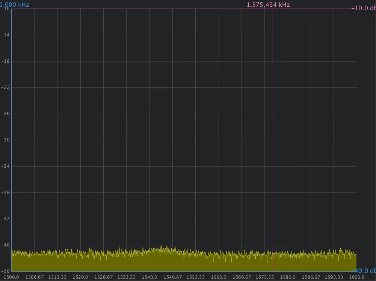Viewport: 376px width, 281px height.
Task: Click the -22 dB axis label
Action: click(x=5, y=87)
